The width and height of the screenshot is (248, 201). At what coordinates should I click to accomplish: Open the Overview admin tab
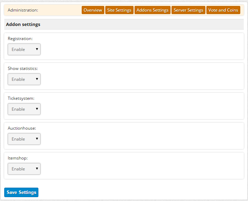point(93,10)
